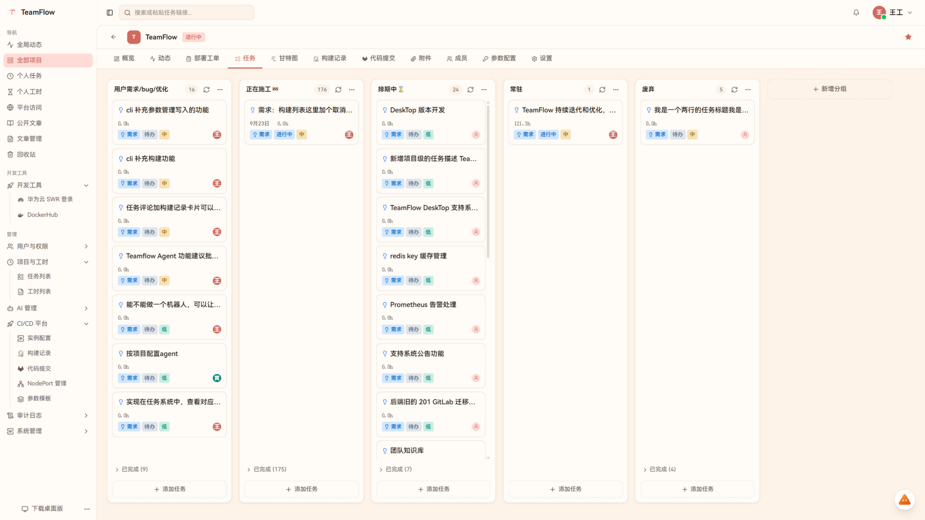Click the favorite star icon
This screenshot has width=925, height=520.
[x=908, y=37]
